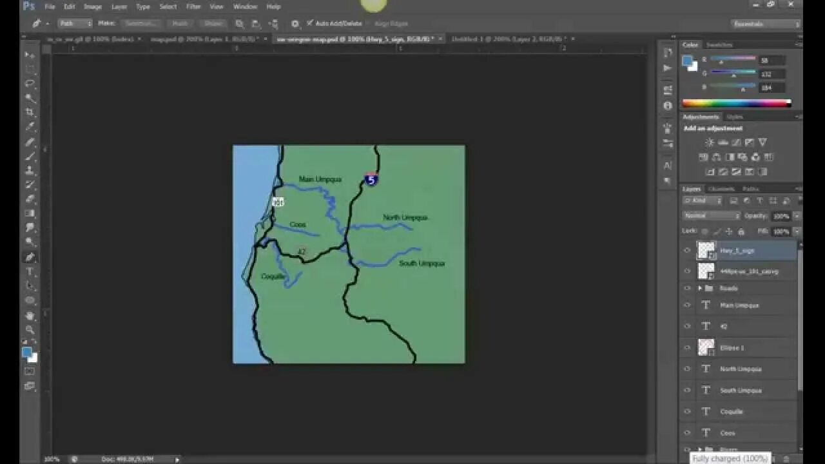Select the Clone Stamp tool
The height and width of the screenshot is (464, 825).
click(30, 170)
